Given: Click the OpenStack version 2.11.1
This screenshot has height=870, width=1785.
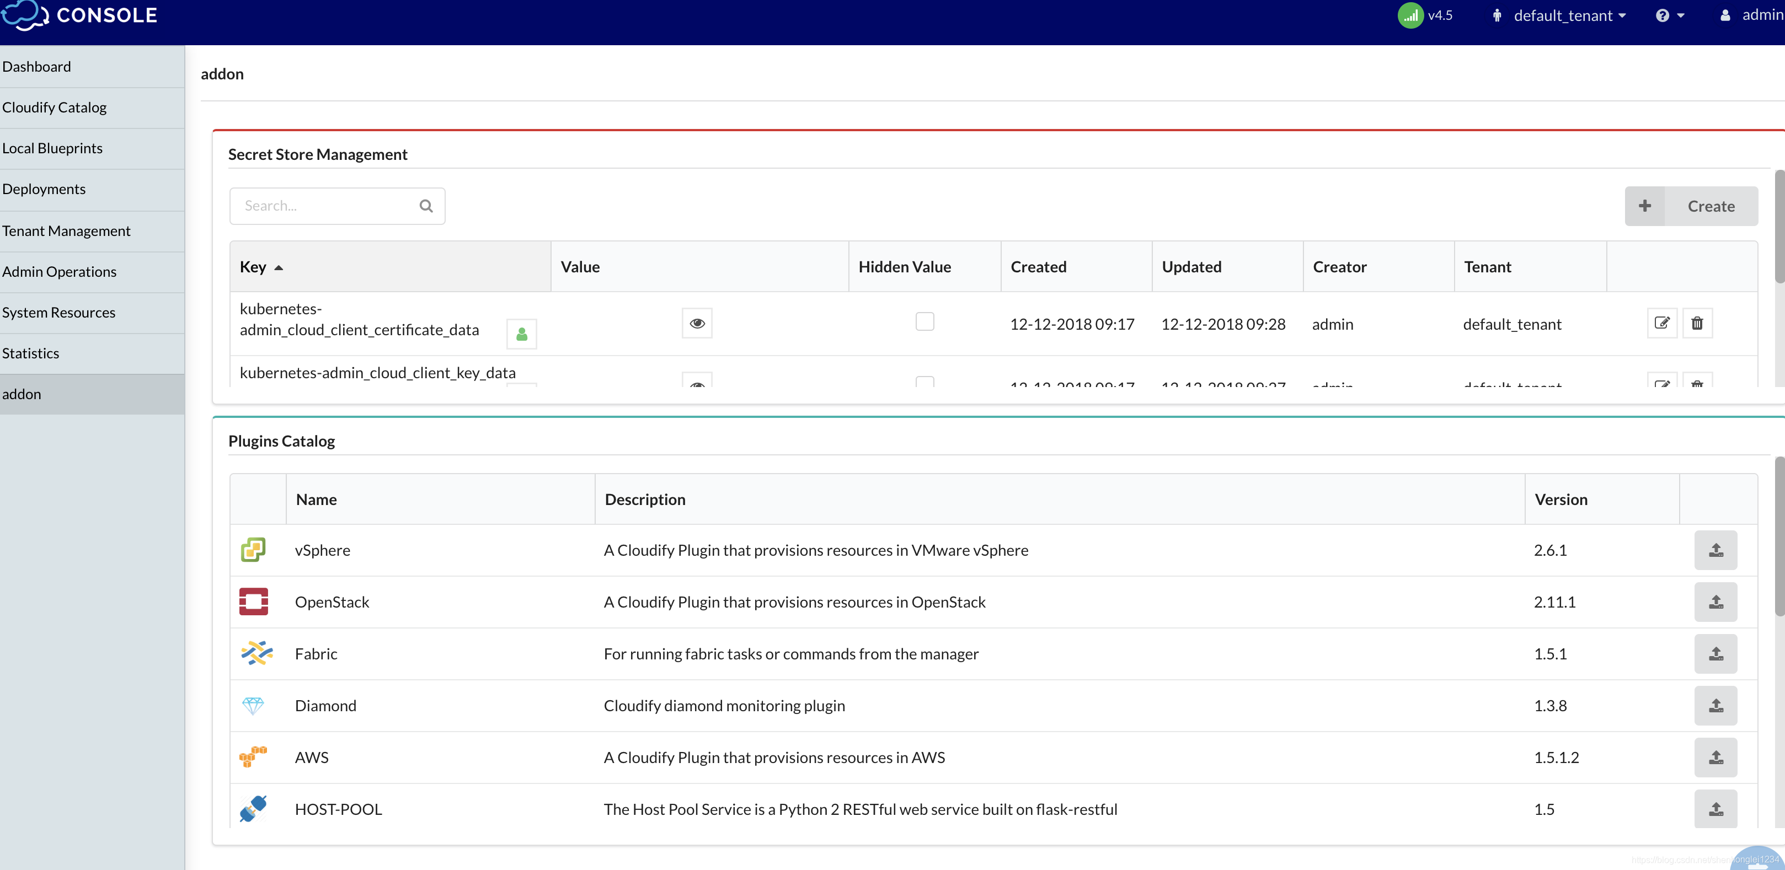Looking at the screenshot, I should pyautogui.click(x=1554, y=602).
